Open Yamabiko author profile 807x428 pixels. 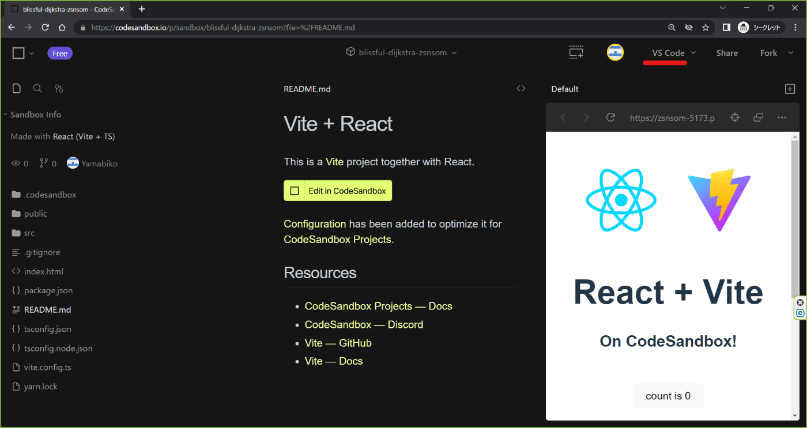(x=92, y=164)
